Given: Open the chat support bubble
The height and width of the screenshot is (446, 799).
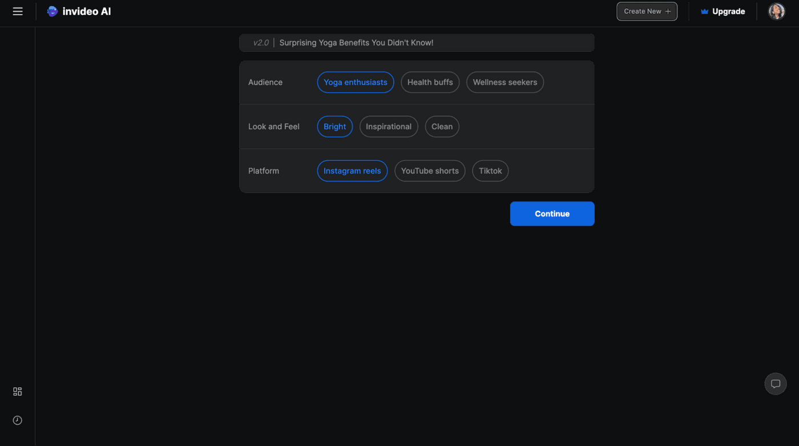Looking at the screenshot, I should tap(775, 384).
